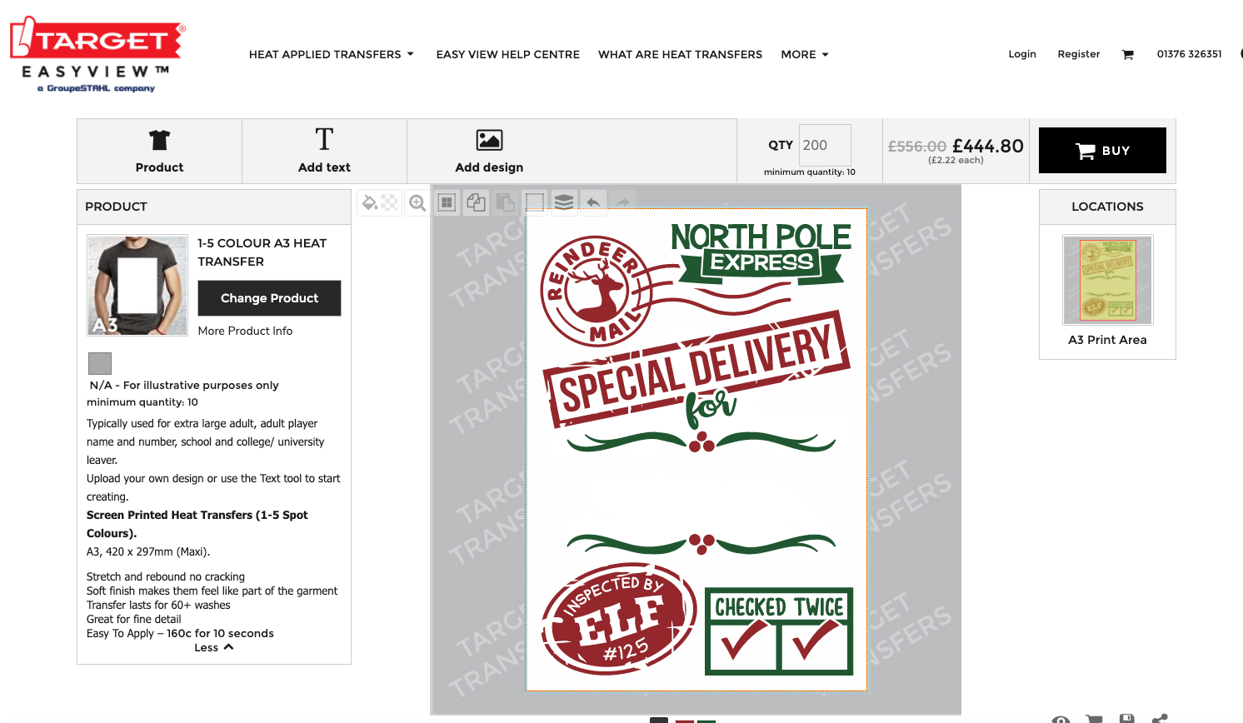Click the paste icon in canvas toolbar
The image size is (1243, 723).
(505, 202)
